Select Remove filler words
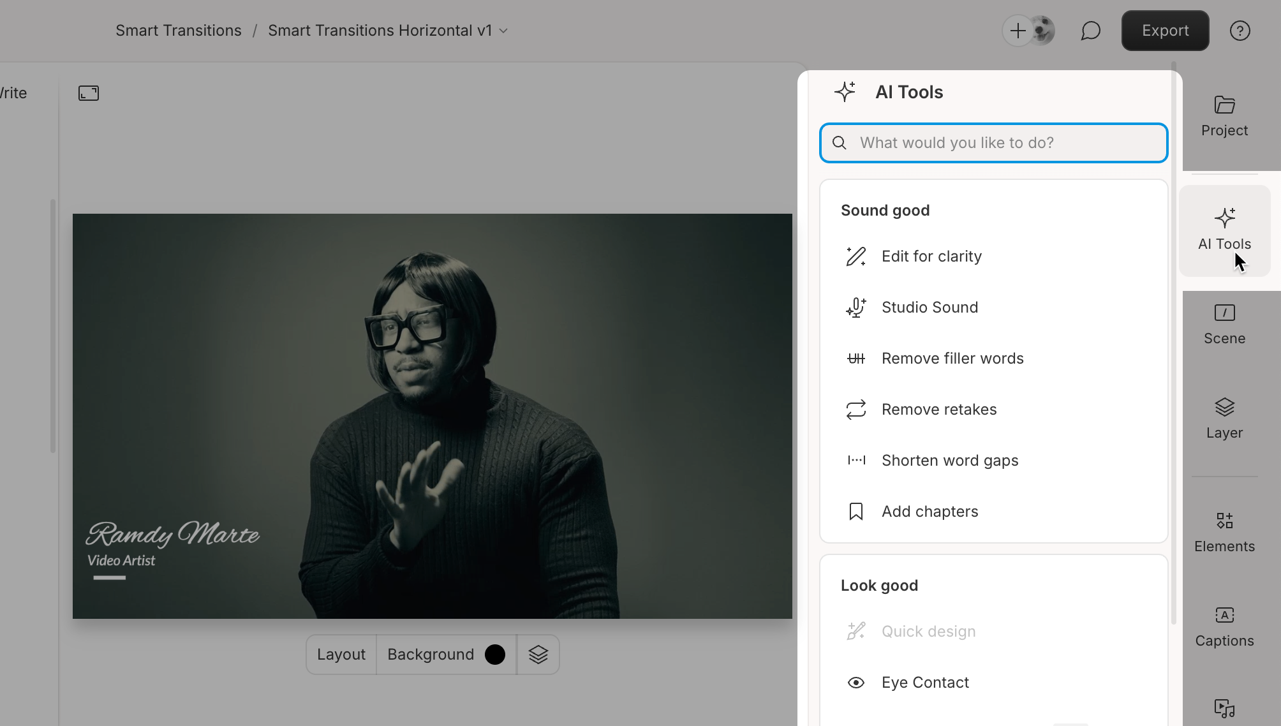1281x726 pixels. [x=994, y=359]
